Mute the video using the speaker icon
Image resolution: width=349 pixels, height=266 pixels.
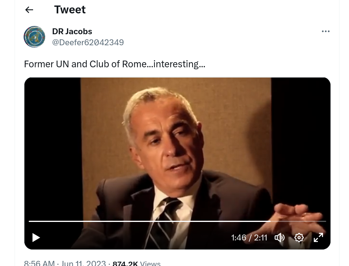coord(280,238)
